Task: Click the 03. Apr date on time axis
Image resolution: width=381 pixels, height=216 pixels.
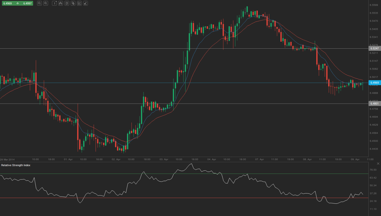Action: 164,159
